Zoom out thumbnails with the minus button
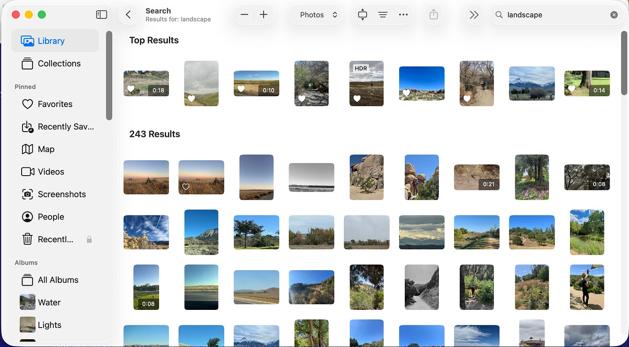 coord(245,15)
